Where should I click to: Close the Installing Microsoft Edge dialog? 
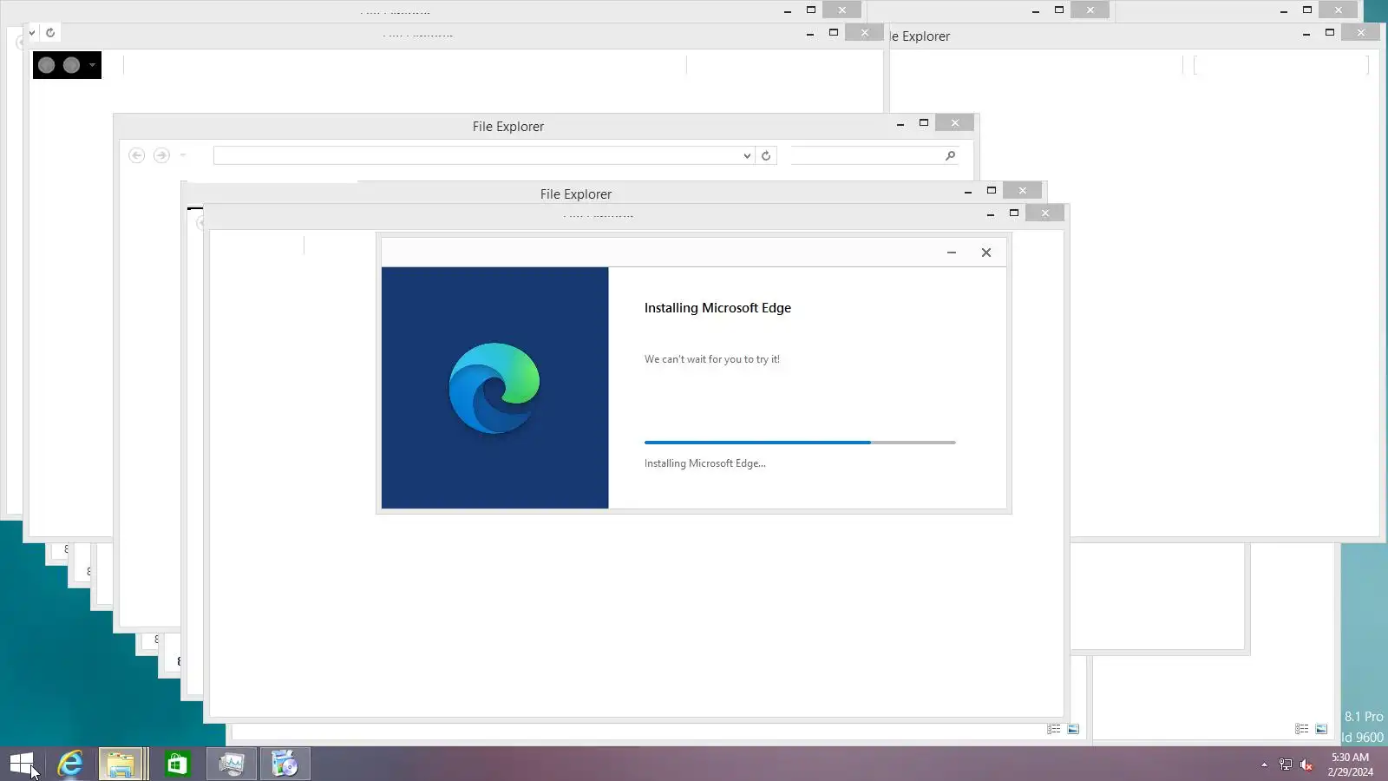pos(986,253)
